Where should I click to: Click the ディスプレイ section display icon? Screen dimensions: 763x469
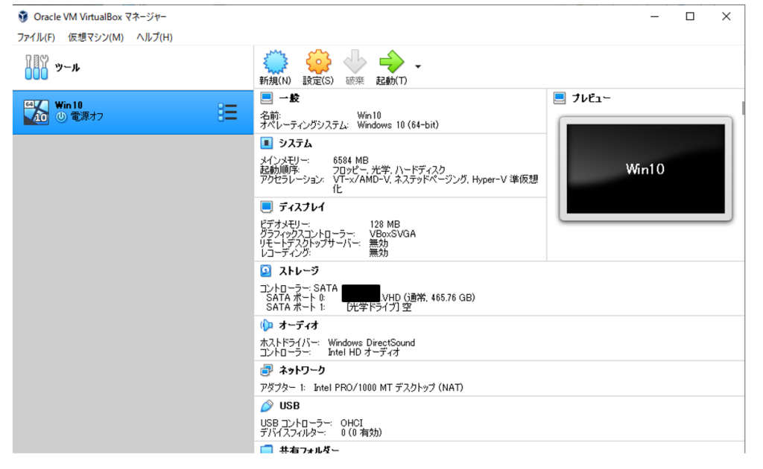pyautogui.click(x=267, y=207)
